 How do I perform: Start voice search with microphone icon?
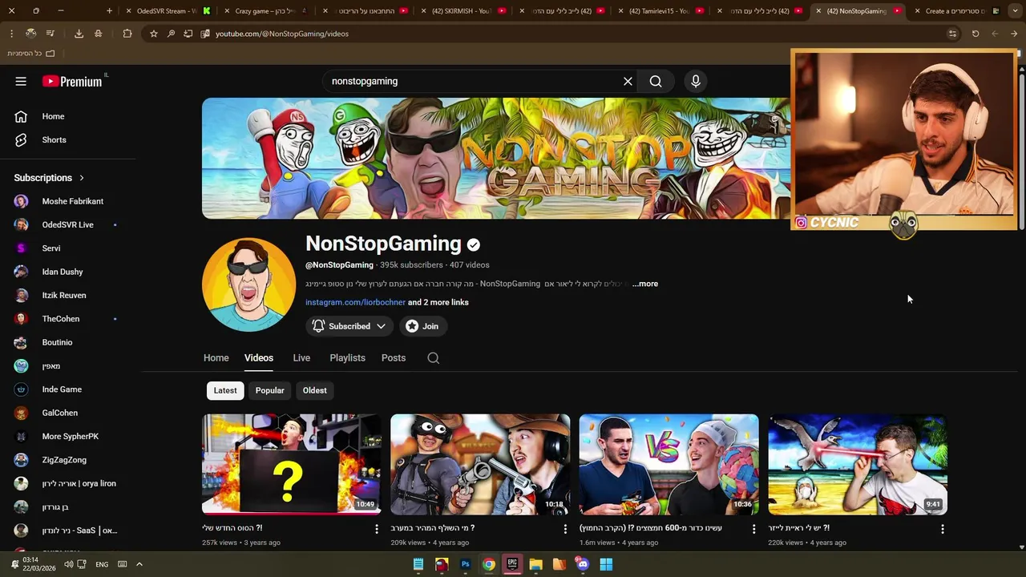[696, 81]
